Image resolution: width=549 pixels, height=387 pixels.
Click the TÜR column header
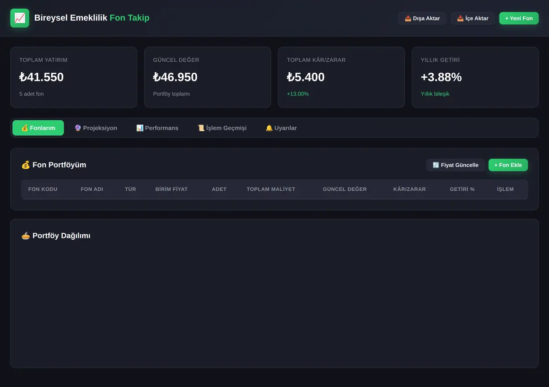(x=130, y=189)
